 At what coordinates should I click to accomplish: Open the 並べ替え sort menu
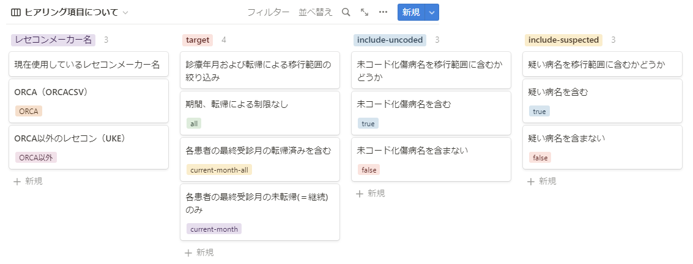(x=316, y=12)
